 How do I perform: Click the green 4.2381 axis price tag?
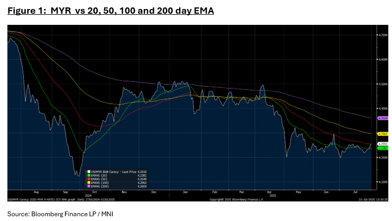(382, 148)
